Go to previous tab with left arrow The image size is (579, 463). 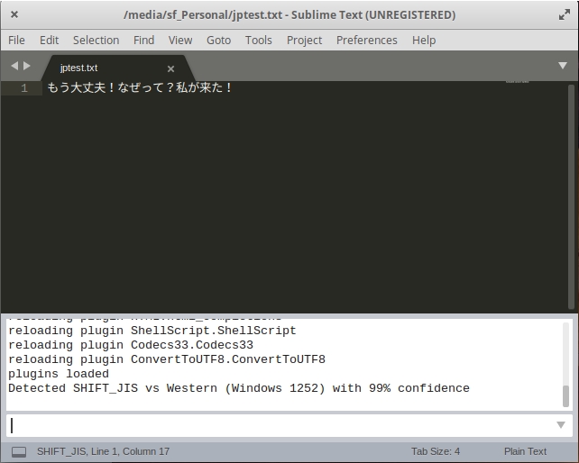14,66
